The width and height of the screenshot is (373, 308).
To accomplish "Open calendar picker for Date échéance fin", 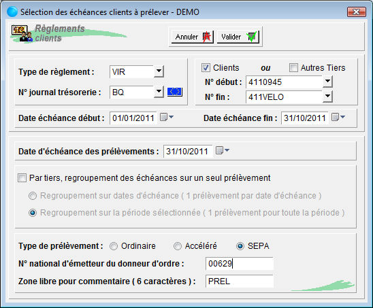I will point(338,117).
